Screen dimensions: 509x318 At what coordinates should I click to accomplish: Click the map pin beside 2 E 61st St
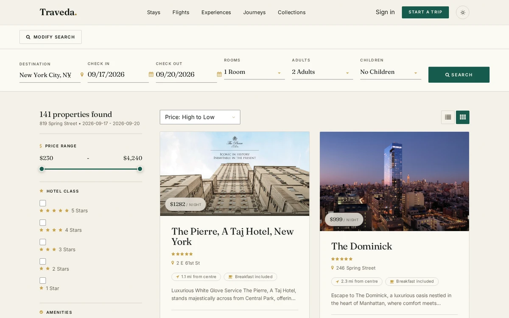[x=173, y=263]
